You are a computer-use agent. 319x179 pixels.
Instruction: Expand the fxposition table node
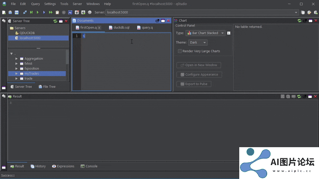click(x=16, y=68)
